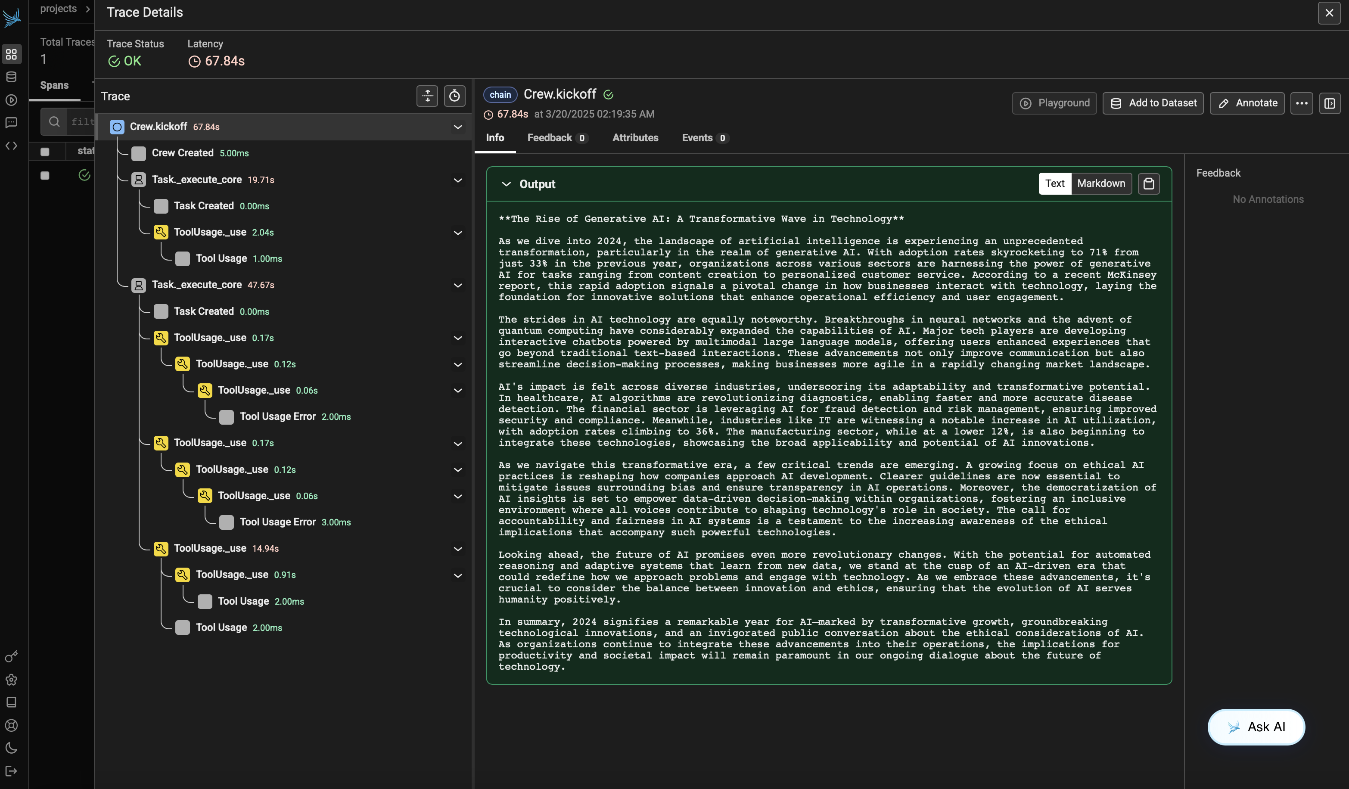
Task: Click the search magnifier icon in filter box
Action: pyautogui.click(x=54, y=121)
